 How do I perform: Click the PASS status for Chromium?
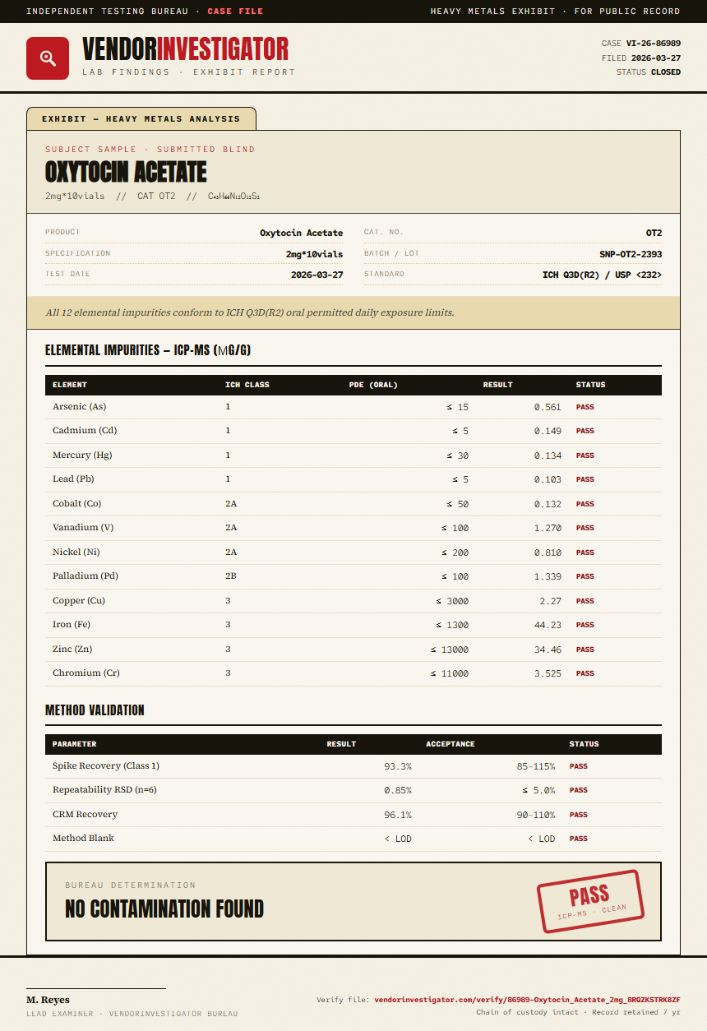coord(585,673)
